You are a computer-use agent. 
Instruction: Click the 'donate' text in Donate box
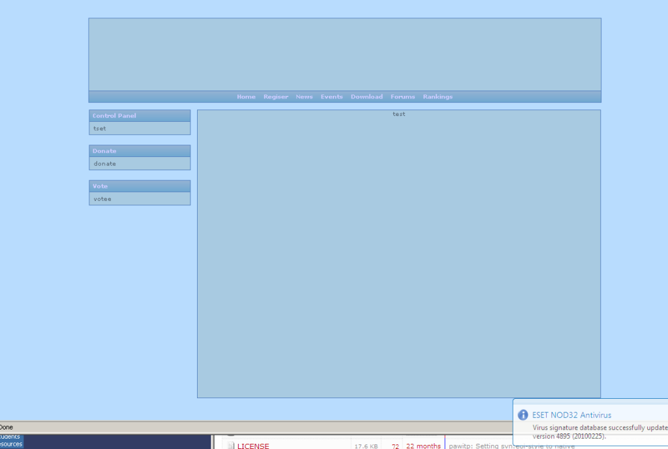pyautogui.click(x=105, y=164)
